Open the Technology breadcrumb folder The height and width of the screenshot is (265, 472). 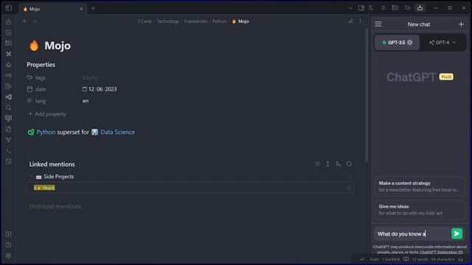[168, 21]
